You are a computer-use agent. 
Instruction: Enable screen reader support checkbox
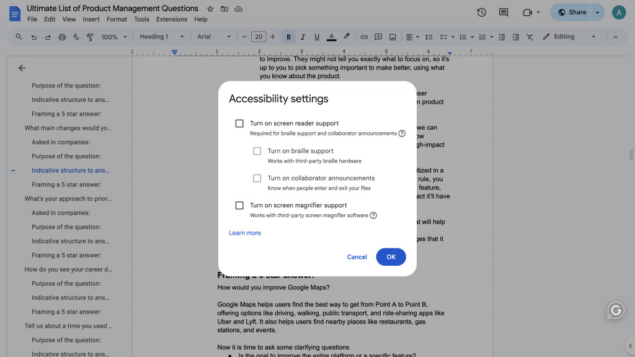click(239, 124)
